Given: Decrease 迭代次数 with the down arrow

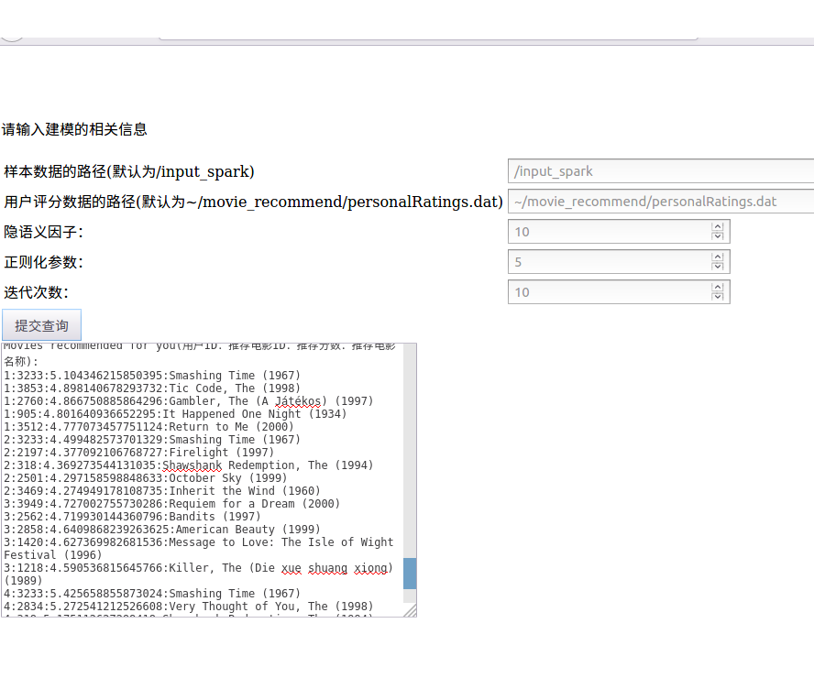Looking at the screenshot, I should coord(718,296).
